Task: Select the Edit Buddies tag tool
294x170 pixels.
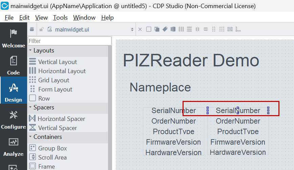Action: coord(165,29)
